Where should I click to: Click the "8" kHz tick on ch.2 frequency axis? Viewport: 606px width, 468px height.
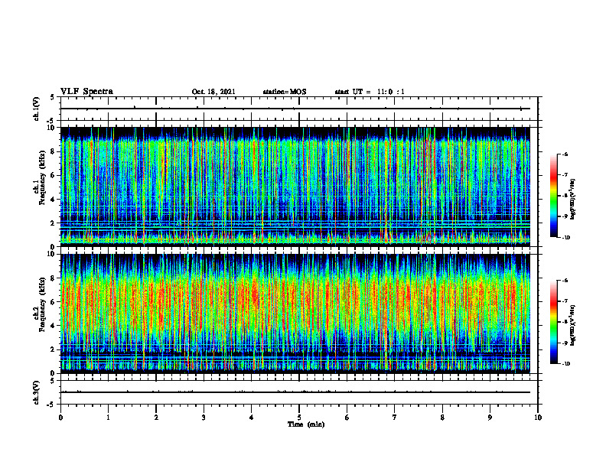54,278
